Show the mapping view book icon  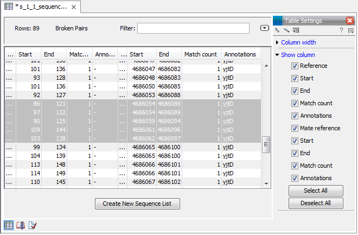point(21,225)
